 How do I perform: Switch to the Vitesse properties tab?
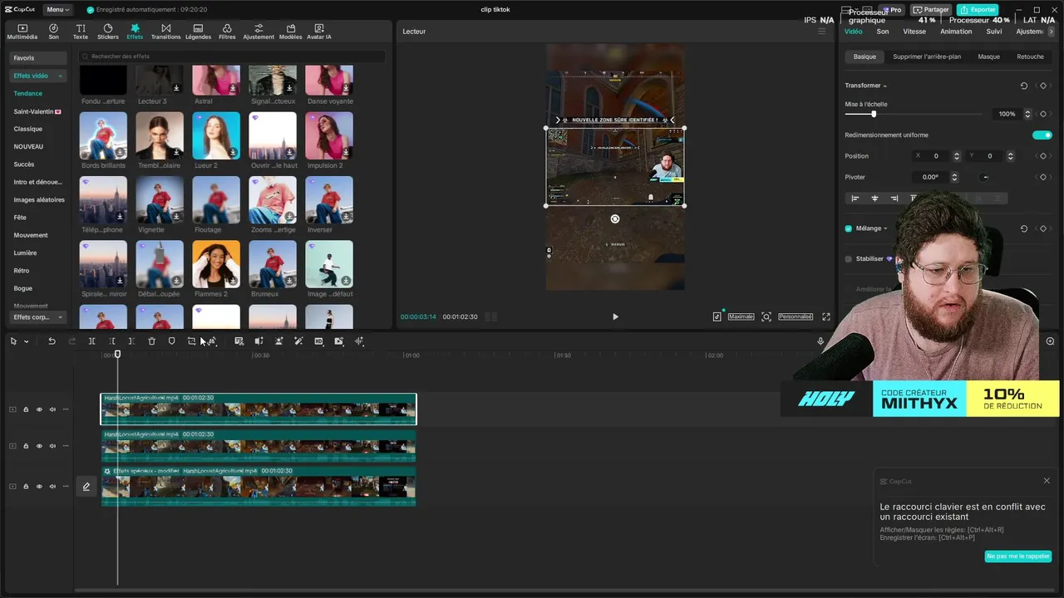(914, 32)
